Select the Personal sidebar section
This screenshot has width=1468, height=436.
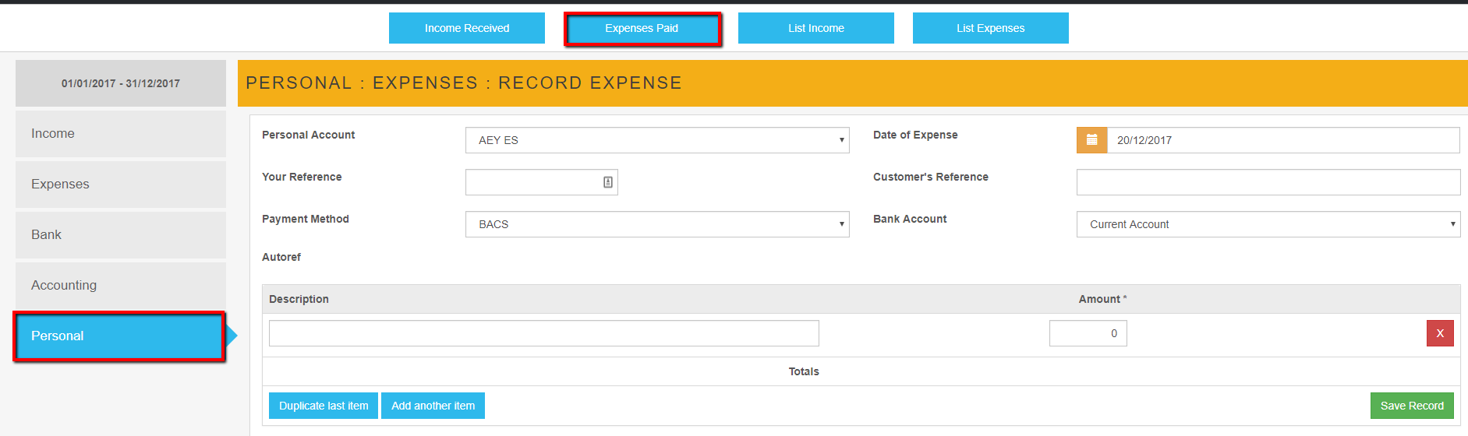119,336
